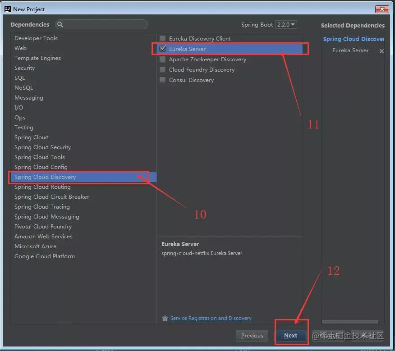This screenshot has height=351, width=395.
Task: Uncheck the Eureka Server checkbox
Action: tap(163, 49)
